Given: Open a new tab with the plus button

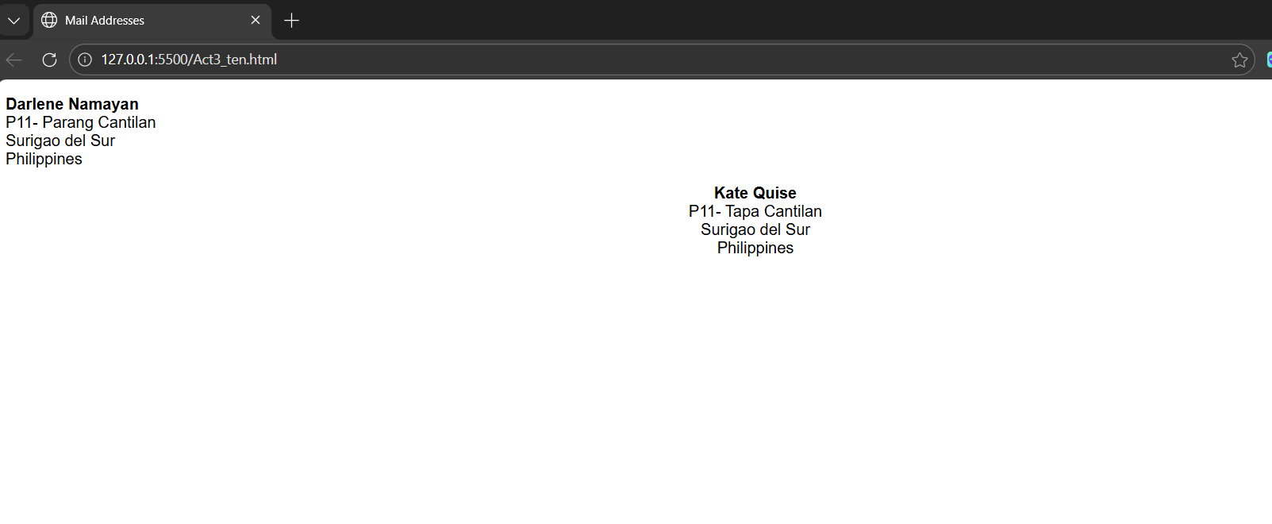Looking at the screenshot, I should (291, 21).
